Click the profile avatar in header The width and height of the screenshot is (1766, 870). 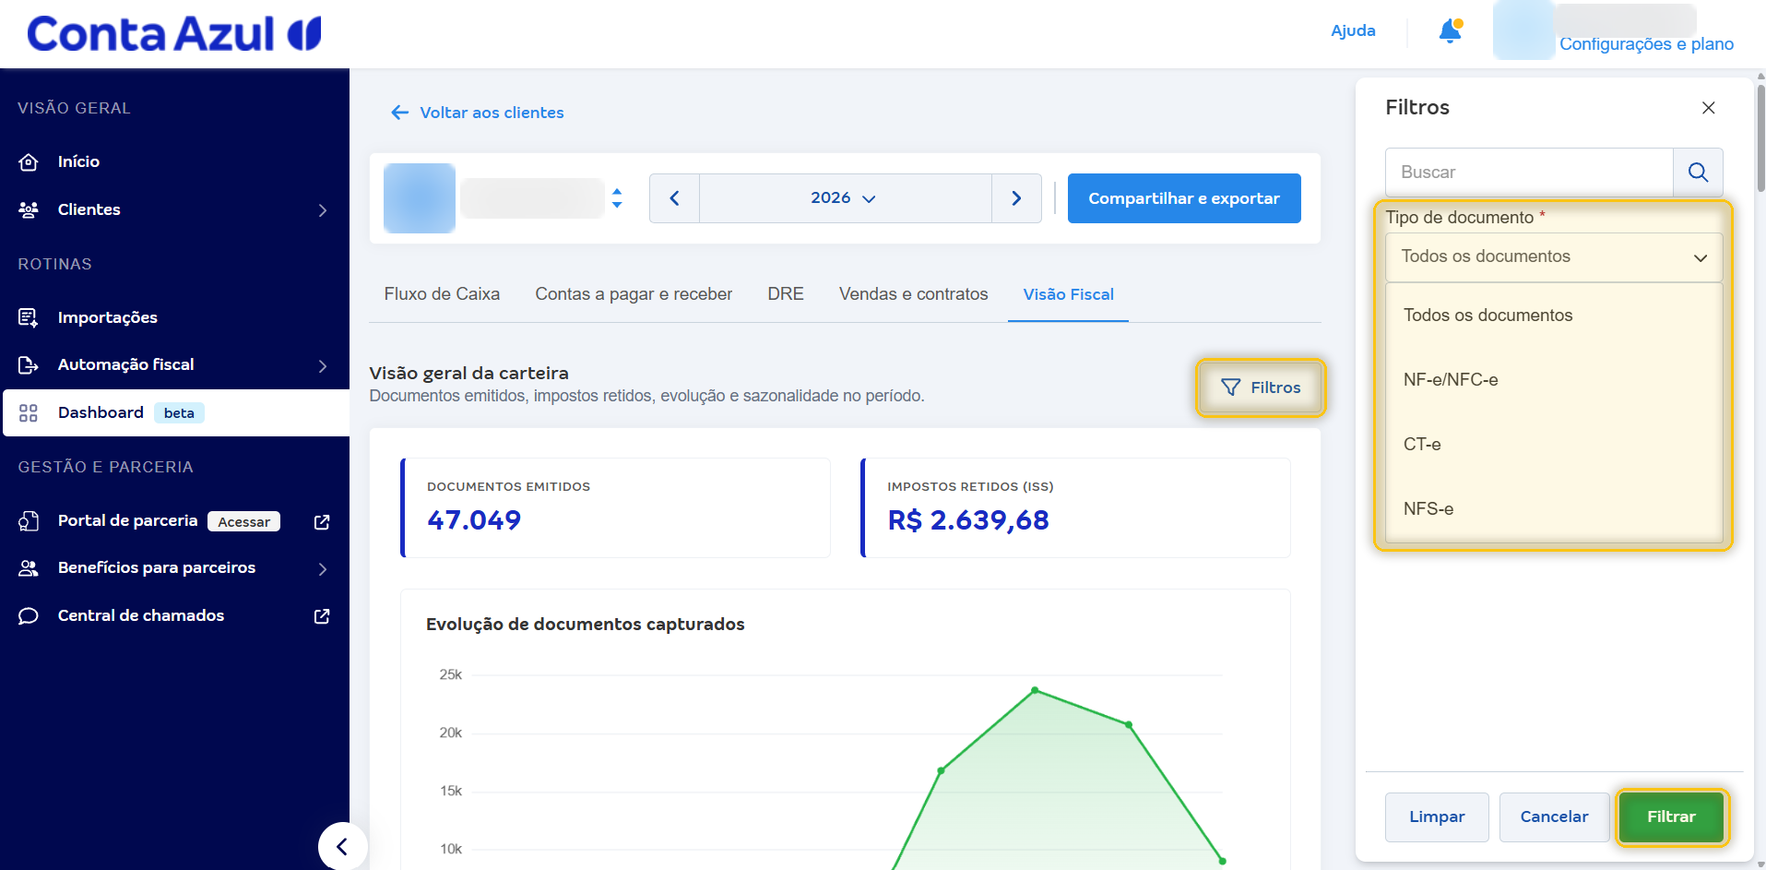click(1523, 30)
